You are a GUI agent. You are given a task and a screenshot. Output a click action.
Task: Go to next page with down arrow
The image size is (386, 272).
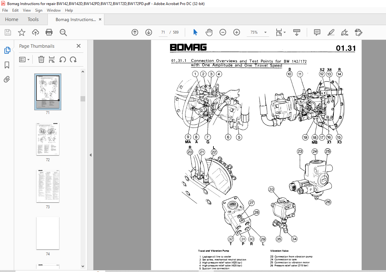pyautogui.click(x=149, y=32)
